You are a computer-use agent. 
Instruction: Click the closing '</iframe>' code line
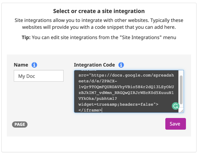(90, 110)
